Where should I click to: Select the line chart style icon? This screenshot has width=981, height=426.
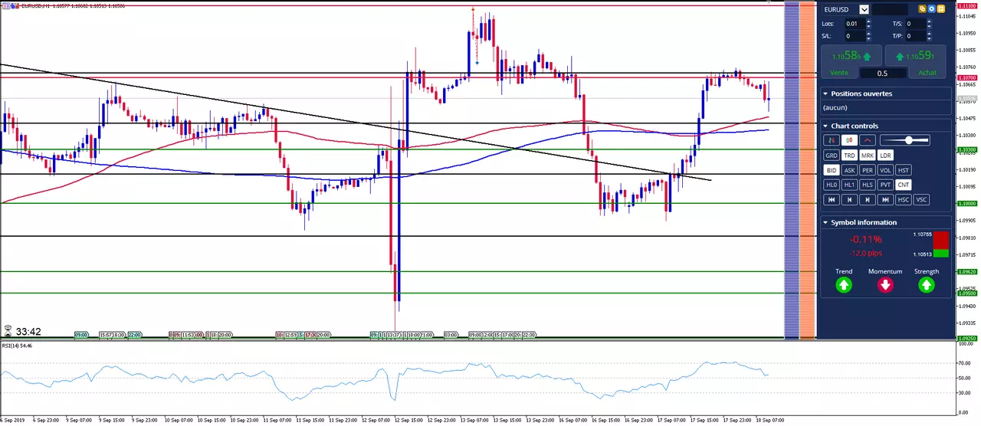coord(868,140)
